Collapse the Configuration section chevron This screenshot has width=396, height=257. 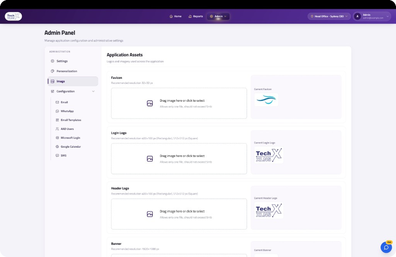click(93, 91)
